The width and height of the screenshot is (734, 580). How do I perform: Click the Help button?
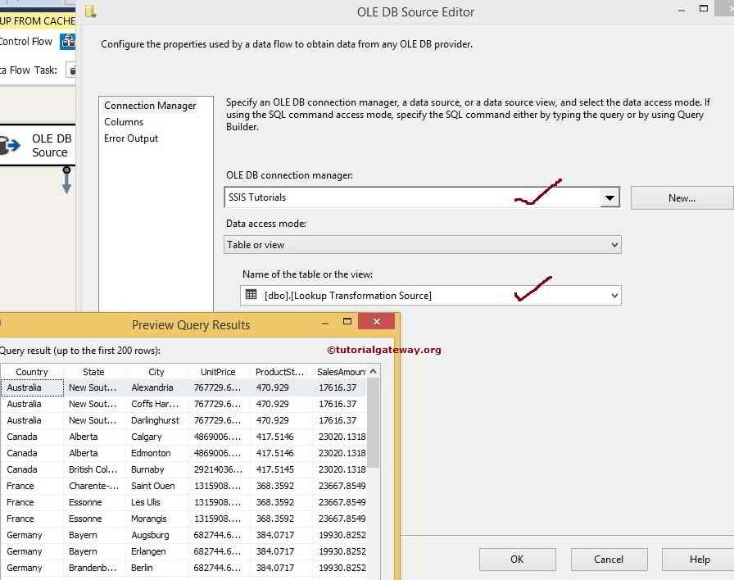[x=700, y=559]
